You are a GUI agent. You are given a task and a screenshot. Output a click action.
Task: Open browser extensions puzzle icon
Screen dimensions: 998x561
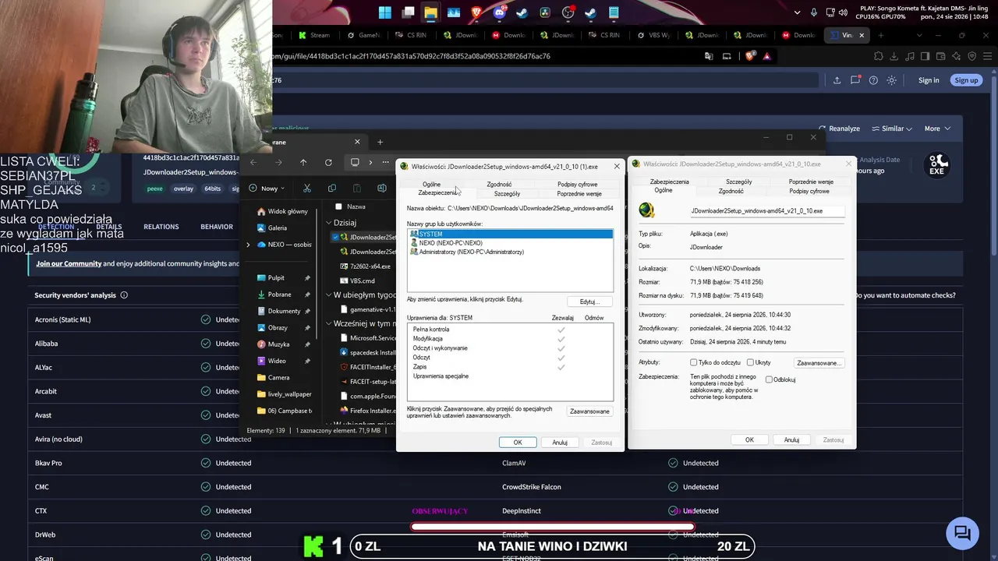[879, 56]
